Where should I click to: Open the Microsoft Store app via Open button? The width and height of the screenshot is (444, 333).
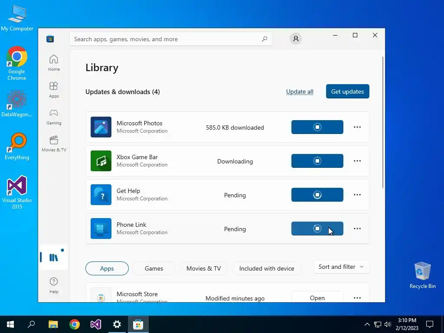click(x=317, y=297)
